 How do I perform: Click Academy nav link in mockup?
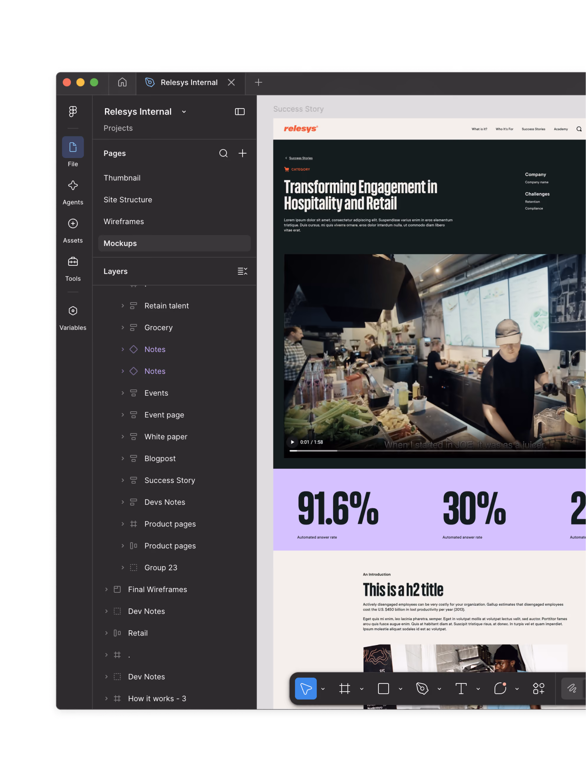(x=561, y=129)
